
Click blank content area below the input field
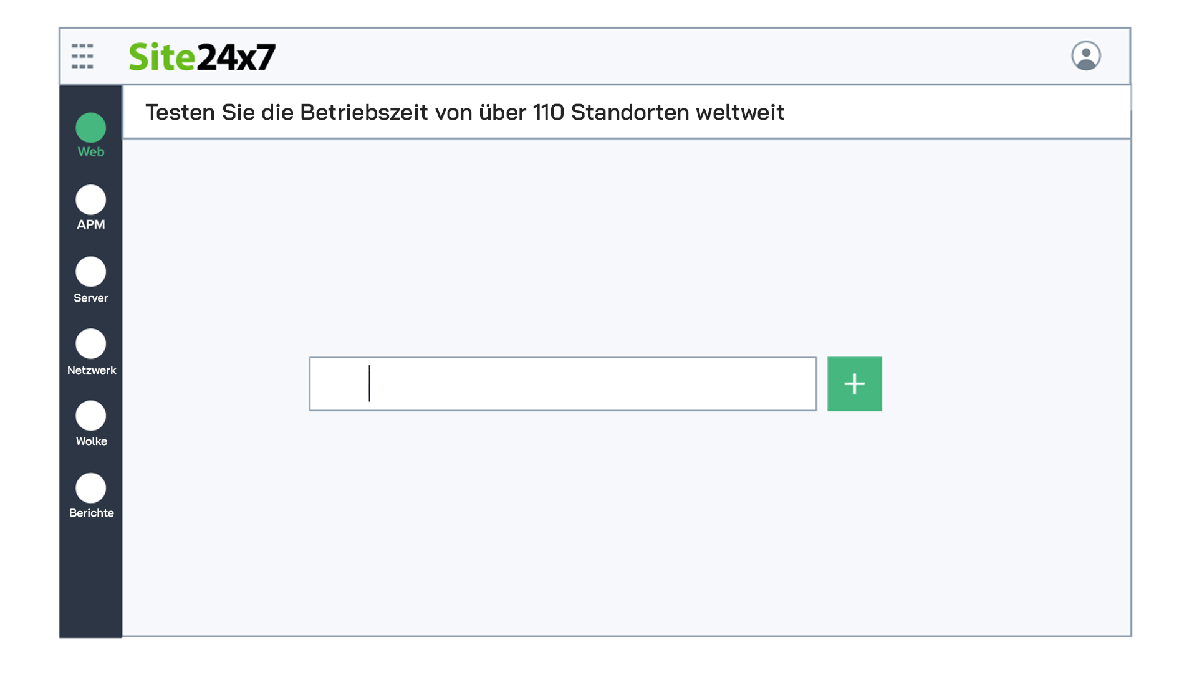pos(623,530)
